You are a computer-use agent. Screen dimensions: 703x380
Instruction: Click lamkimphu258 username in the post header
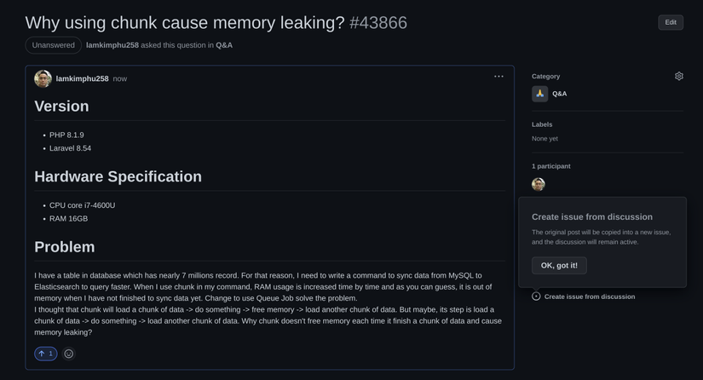pyautogui.click(x=83, y=78)
